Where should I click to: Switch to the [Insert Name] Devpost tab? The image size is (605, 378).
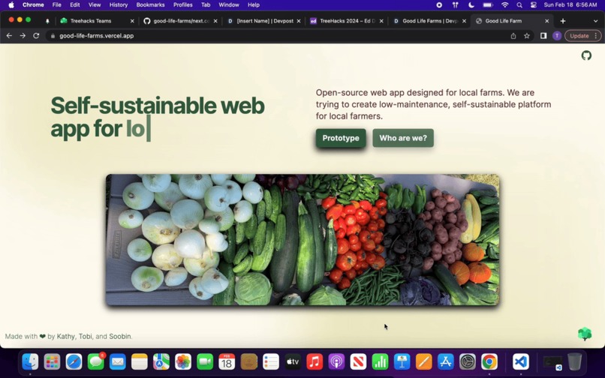click(x=265, y=21)
